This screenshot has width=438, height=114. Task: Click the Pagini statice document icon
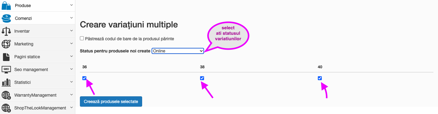(6, 57)
